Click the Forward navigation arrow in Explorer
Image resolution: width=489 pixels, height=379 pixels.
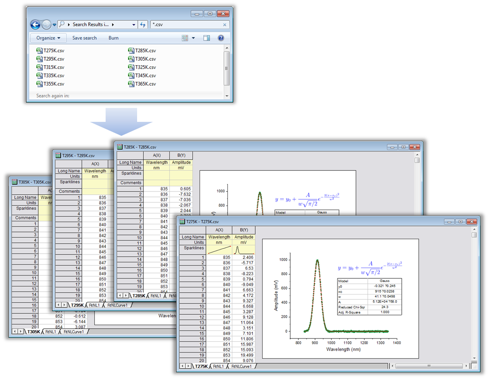pyautogui.click(x=47, y=24)
